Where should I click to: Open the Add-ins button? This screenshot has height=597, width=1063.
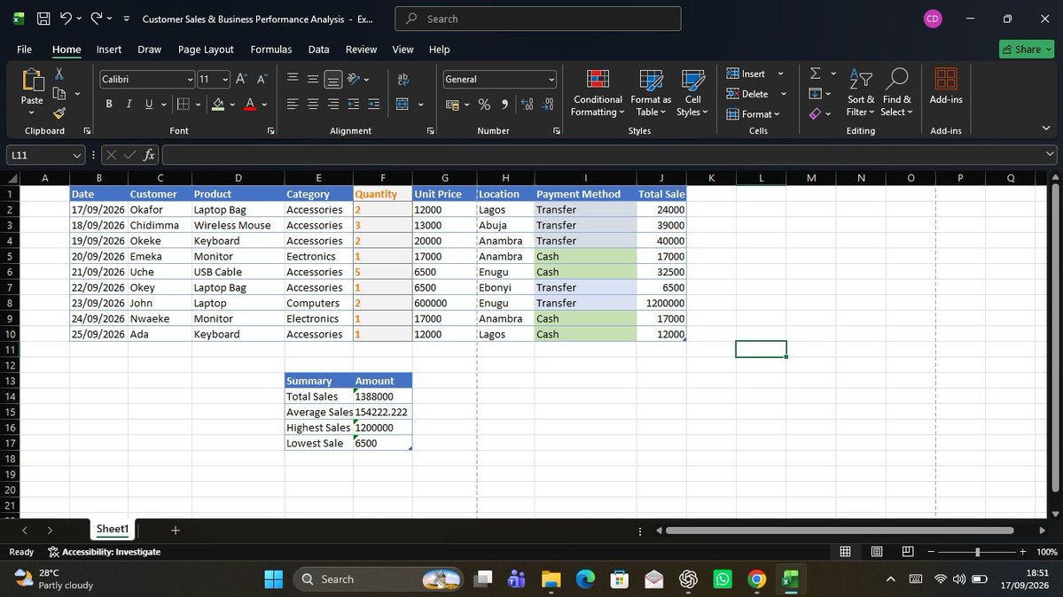click(x=946, y=86)
